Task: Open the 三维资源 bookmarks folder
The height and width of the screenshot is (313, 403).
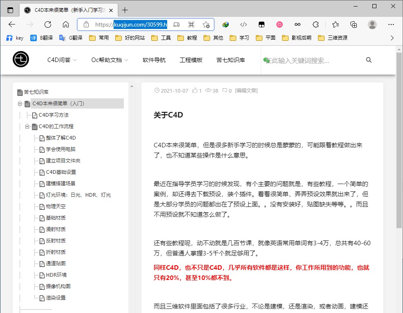Action: (x=333, y=38)
